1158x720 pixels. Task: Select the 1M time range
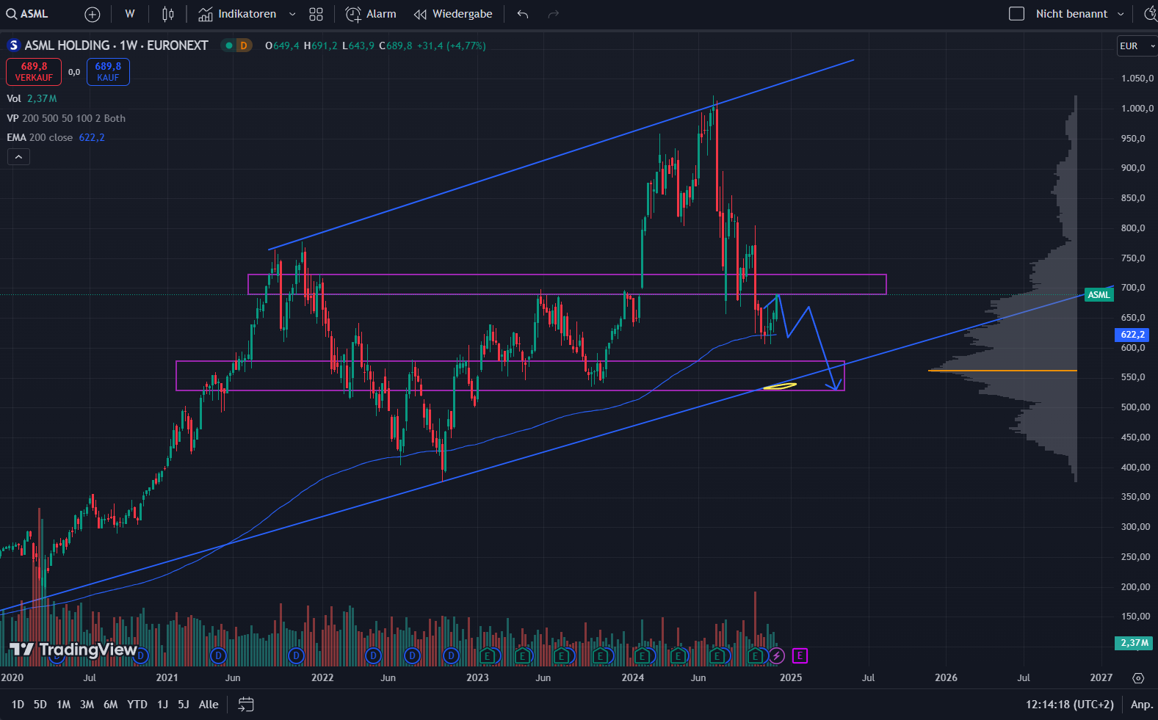click(64, 705)
